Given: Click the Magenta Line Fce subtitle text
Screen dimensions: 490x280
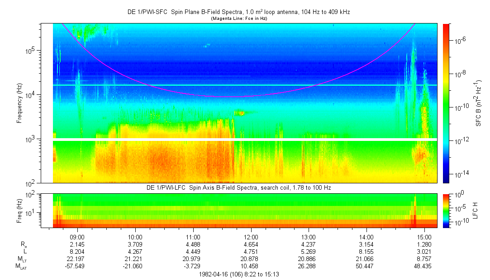Looking at the screenshot, I should [238, 18].
